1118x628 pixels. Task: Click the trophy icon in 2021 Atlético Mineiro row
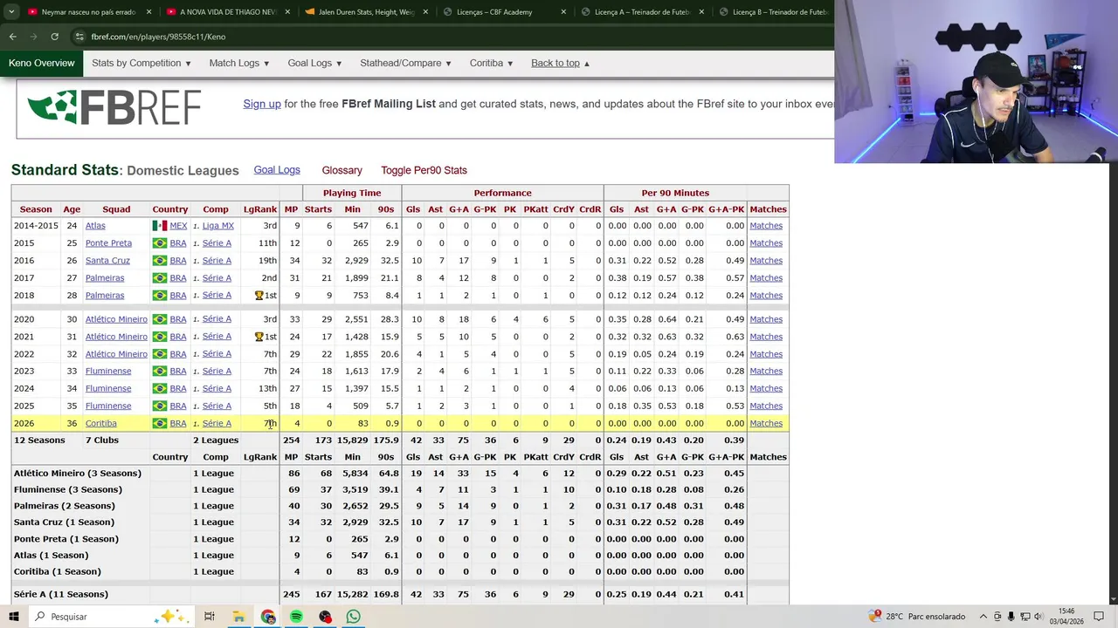pos(259,337)
